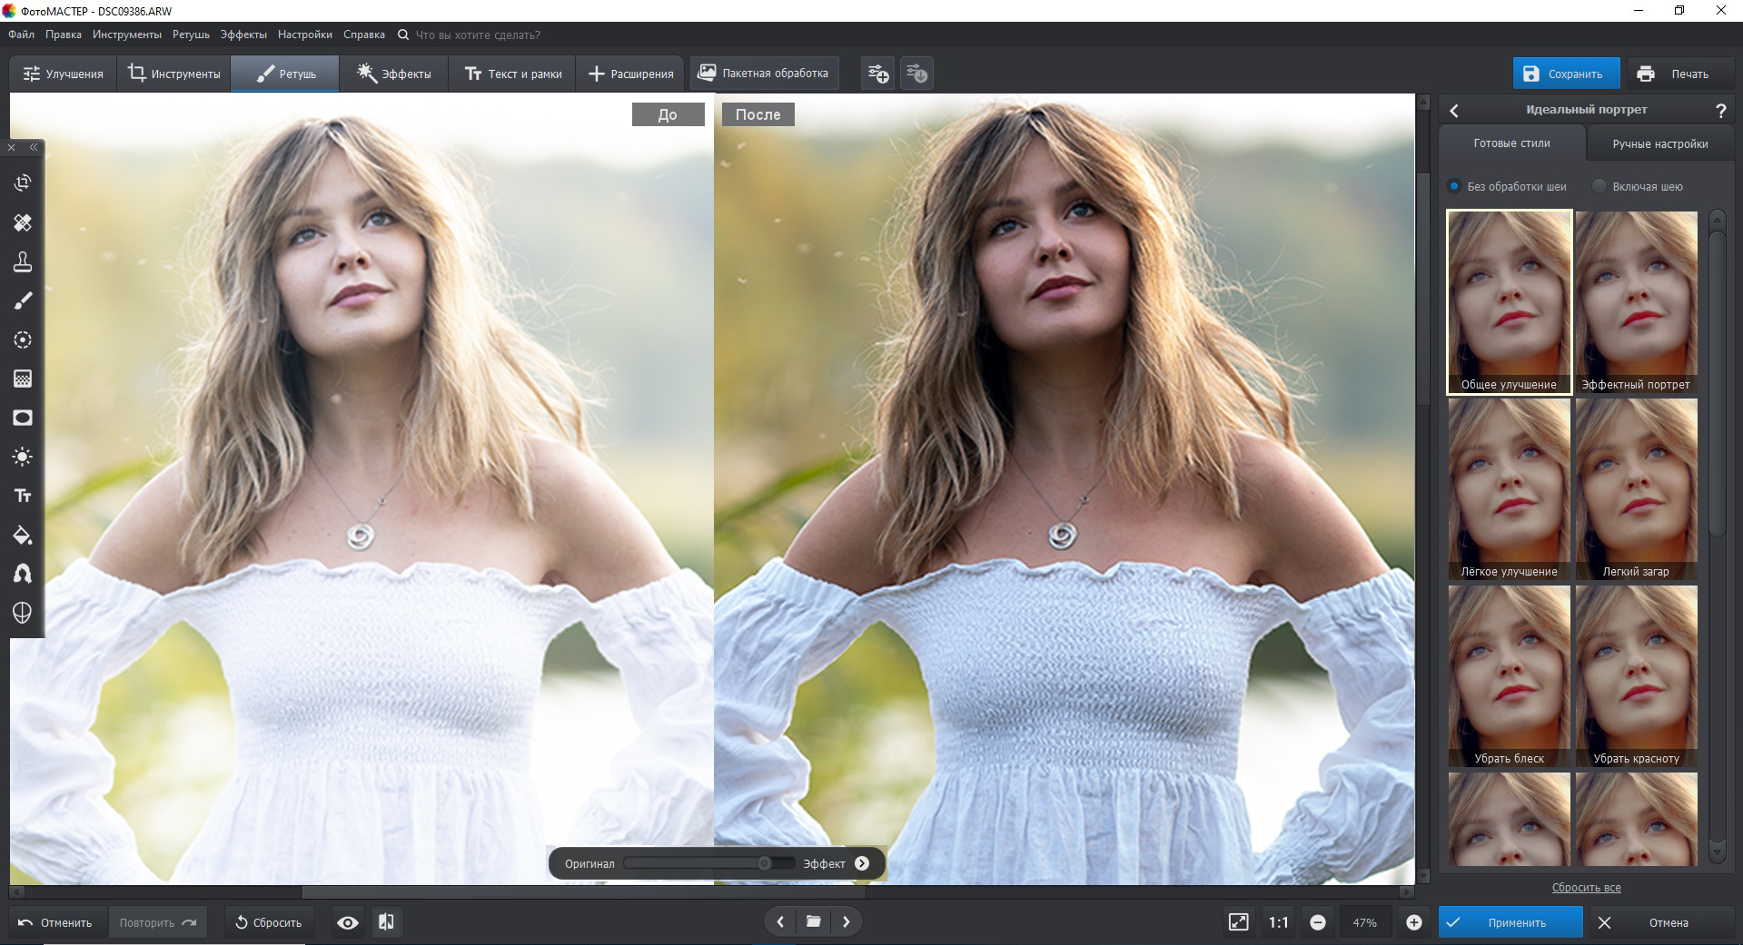
Task: Open the Healing patch tool
Action: click(23, 222)
